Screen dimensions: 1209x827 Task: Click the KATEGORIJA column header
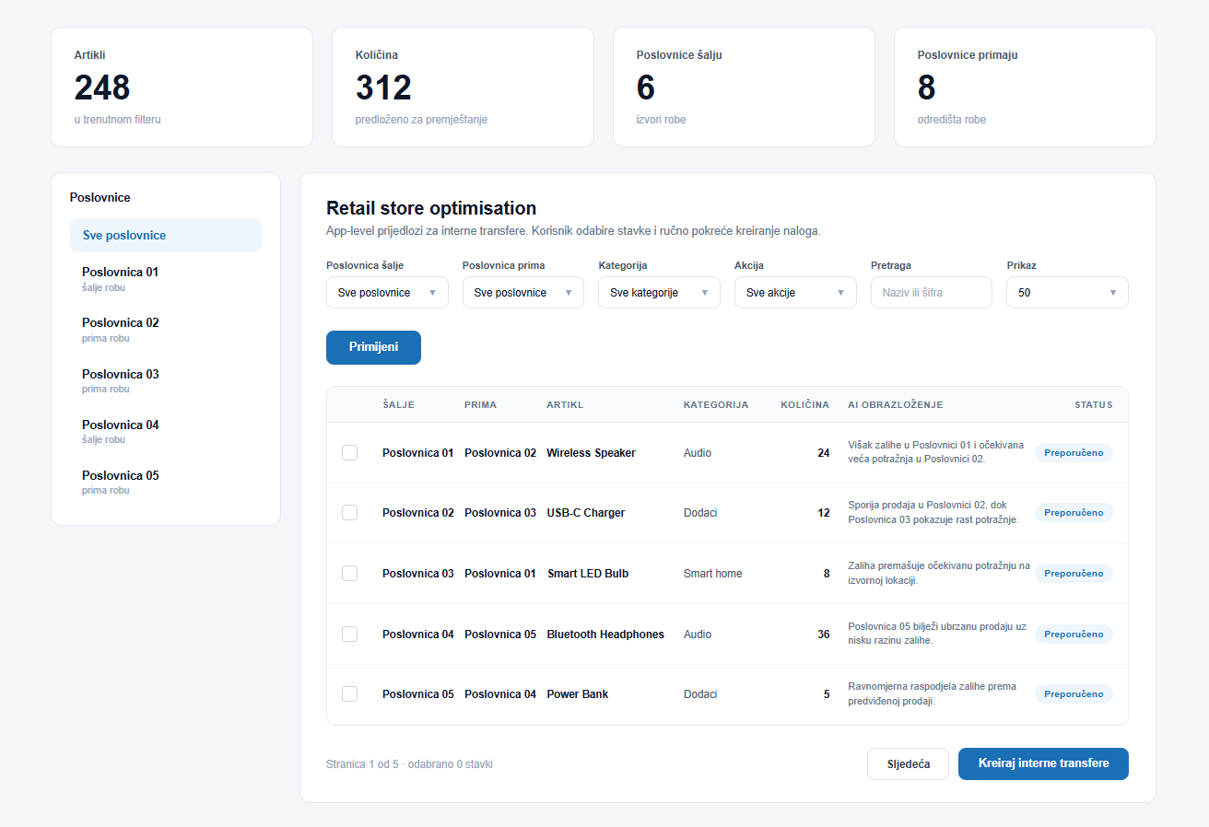click(716, 404)
